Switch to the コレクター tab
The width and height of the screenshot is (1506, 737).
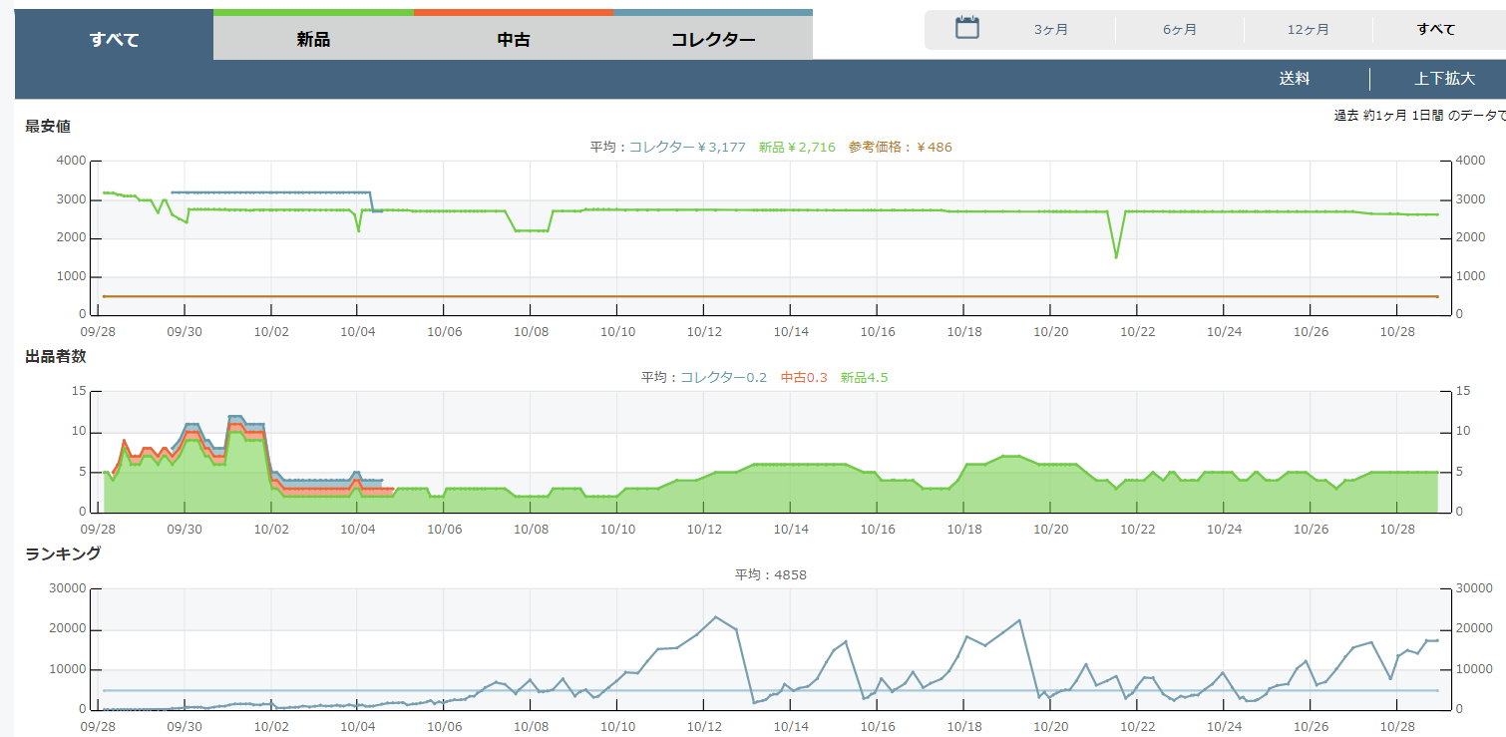click(x=712, y=40)
